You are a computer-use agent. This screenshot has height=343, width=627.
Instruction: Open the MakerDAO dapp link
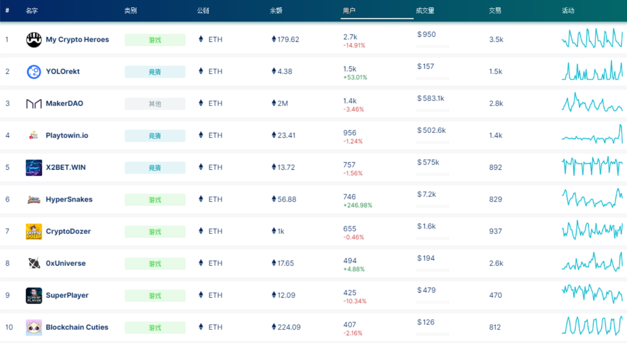[64, 103]
